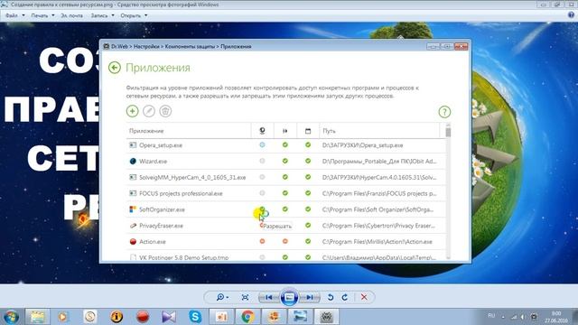This screenshot has height=325, width=578.
Task: Select the SoftOrganizer.exe row
Action: 285,209
